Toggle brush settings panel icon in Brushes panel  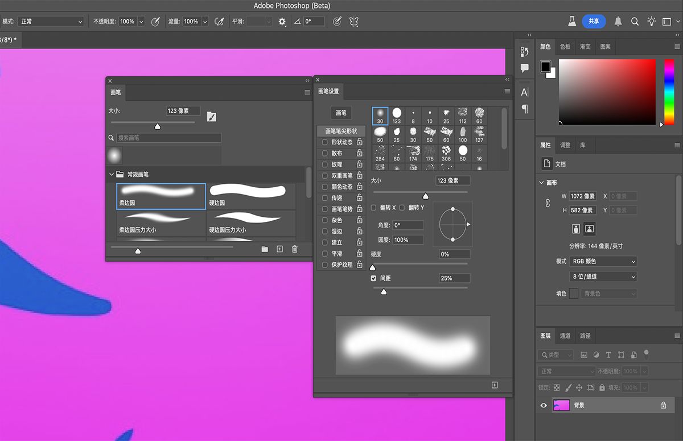pos(212,116)
